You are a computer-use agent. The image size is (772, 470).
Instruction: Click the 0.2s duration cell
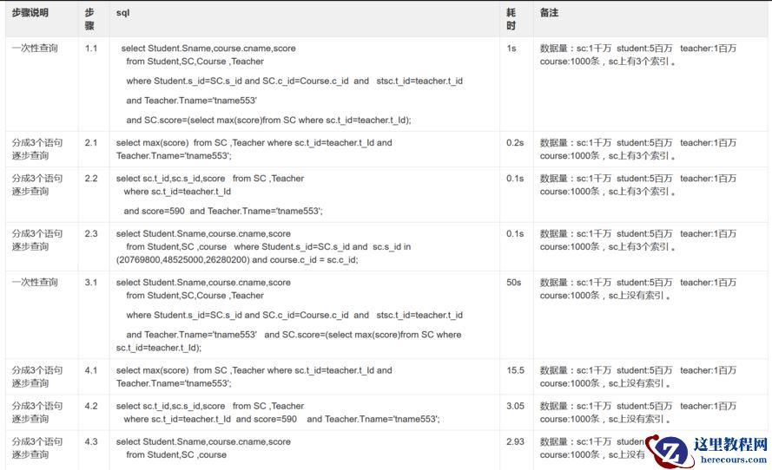515,142
